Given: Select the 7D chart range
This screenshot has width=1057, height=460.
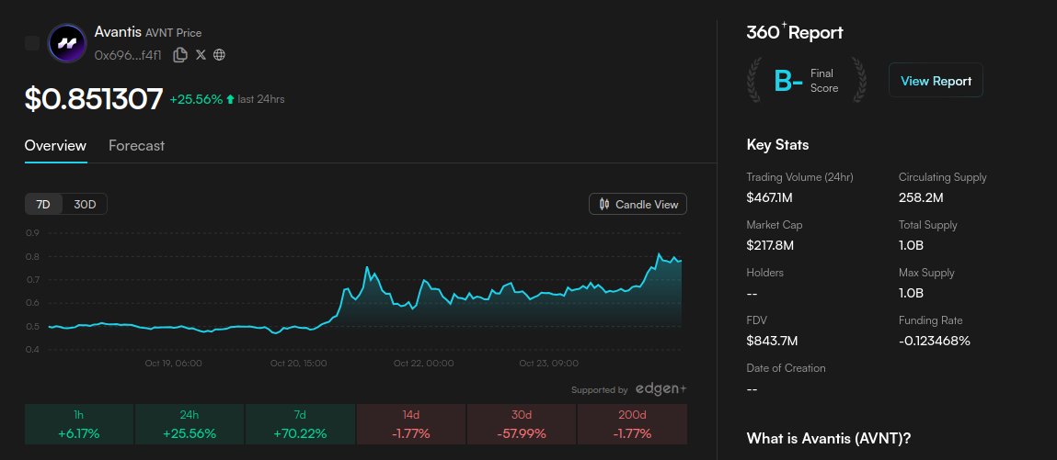Looking at the screenshot, I should pyautogui.click(x=43, y=205).
